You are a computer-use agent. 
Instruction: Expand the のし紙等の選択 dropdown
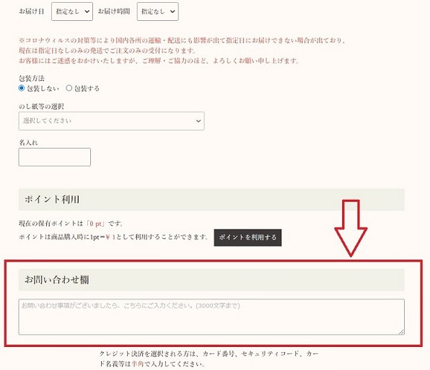111,121
